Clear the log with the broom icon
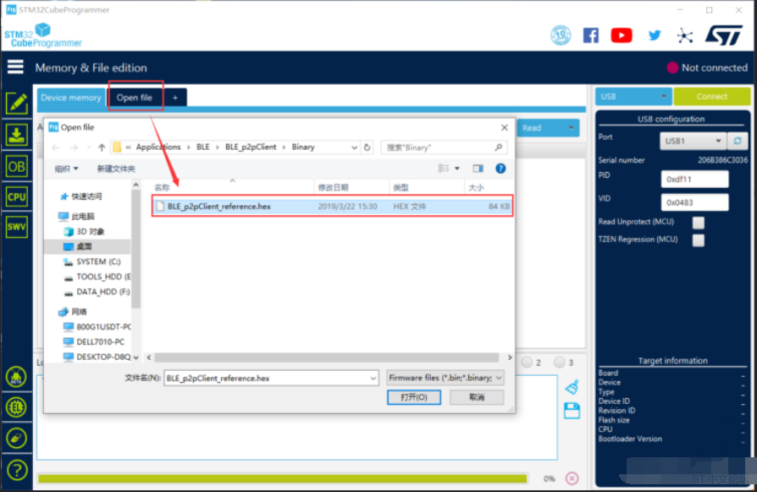757x492 pixels. pos(572,387)
